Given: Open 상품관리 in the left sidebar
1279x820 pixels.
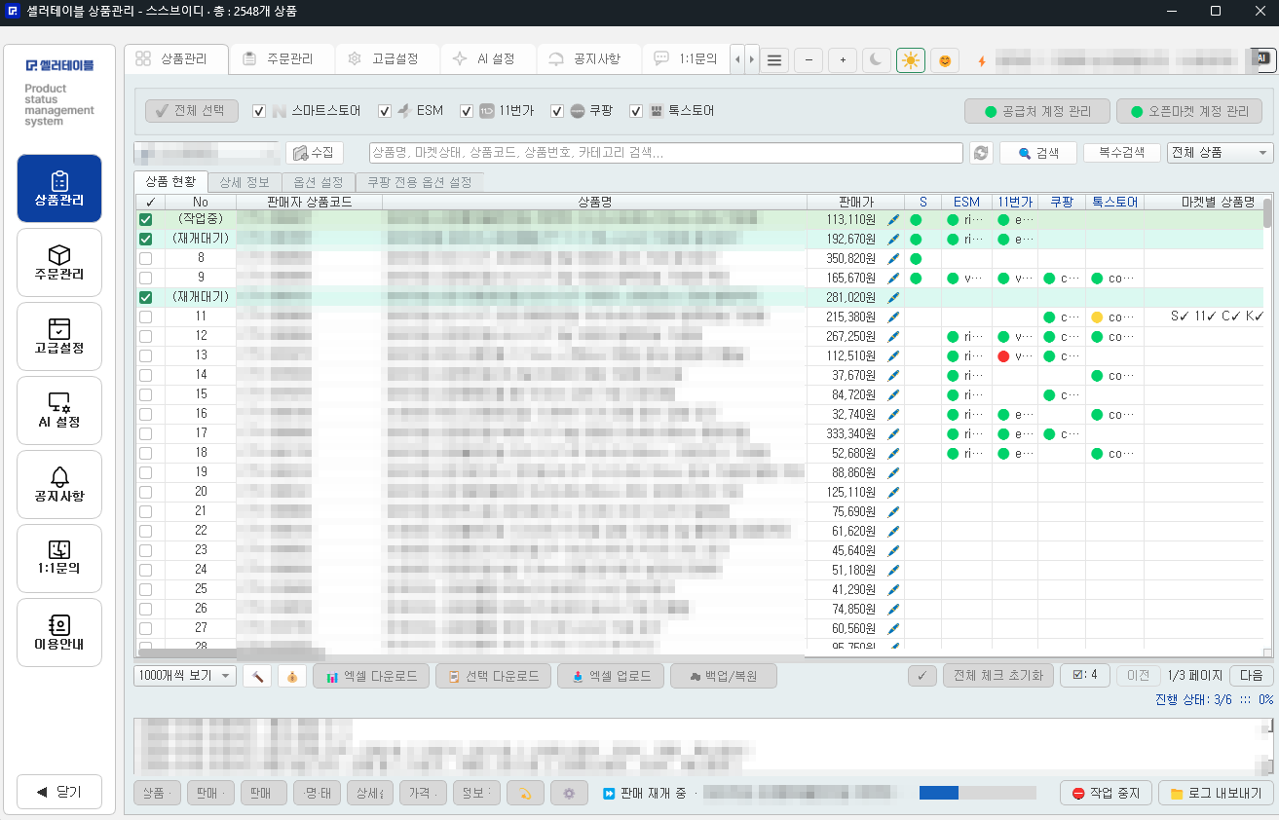Looking at the screenshot, I should [x=59, y=188].
